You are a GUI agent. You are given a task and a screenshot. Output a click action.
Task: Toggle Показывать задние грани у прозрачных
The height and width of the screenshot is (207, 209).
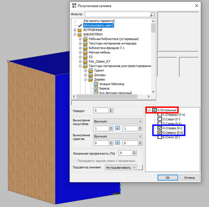coord(75,160)
